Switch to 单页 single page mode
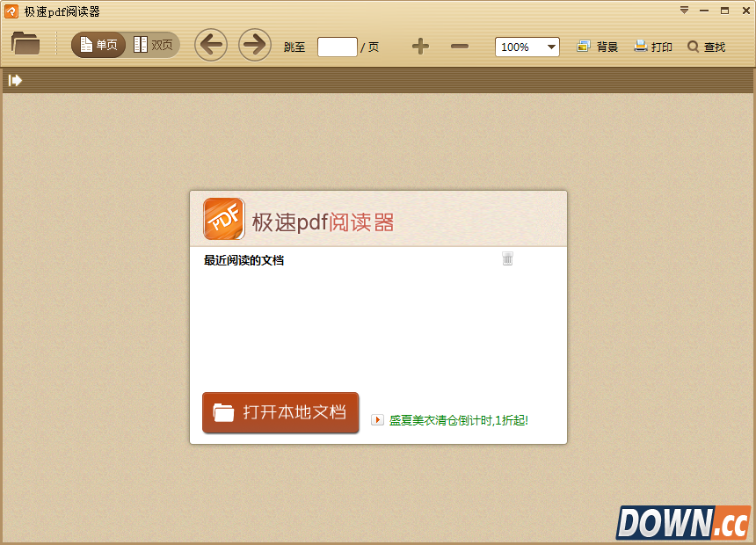The image size is (756, 545). [98, 45]
